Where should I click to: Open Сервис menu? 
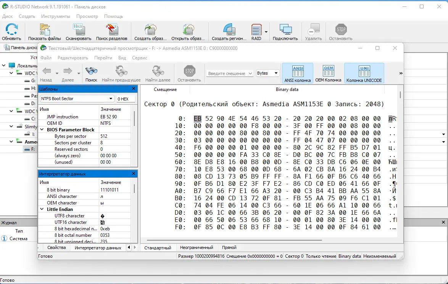(x=139, y=58)
